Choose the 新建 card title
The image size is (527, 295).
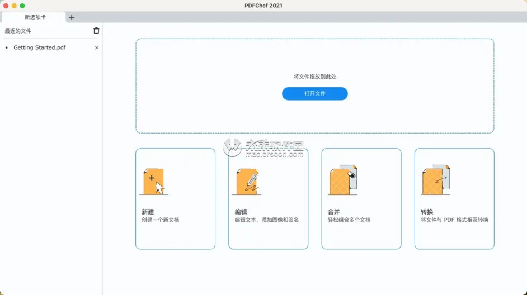[x=148, y=212]
